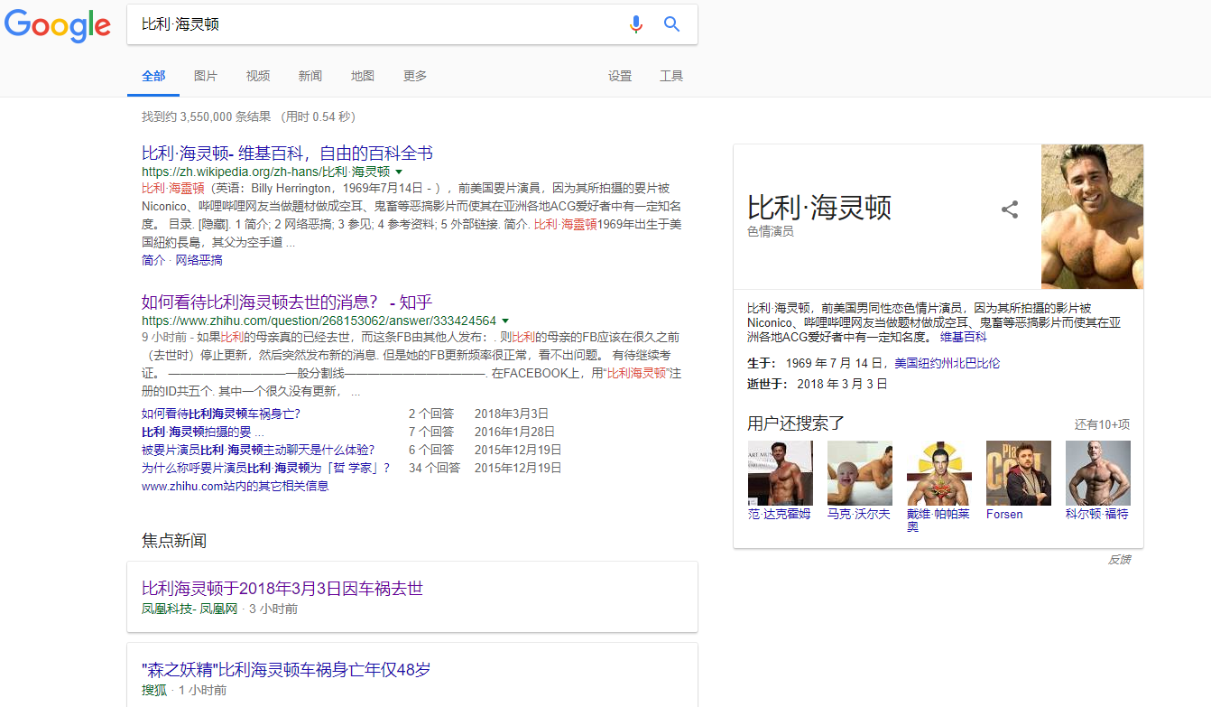Viewport: 1211px width, 707px height.
Task: Click the Google logo
Action: (x=58, y=24)
